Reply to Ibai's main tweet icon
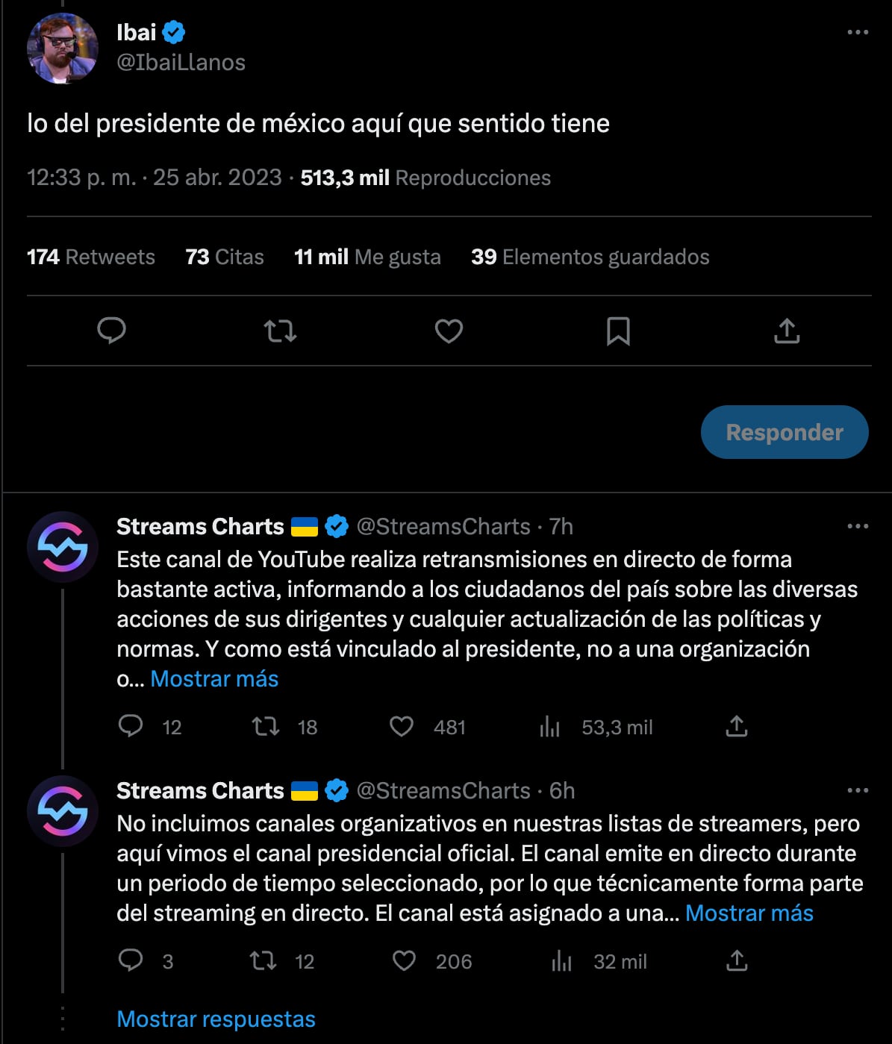892x1044 pixels. (x=112, y=331)
